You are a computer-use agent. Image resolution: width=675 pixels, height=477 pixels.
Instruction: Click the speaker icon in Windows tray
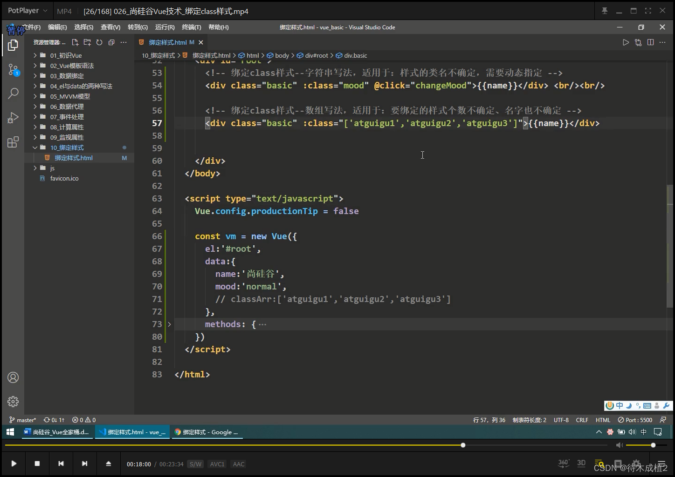pyautogui.click(x=632, y=432)
